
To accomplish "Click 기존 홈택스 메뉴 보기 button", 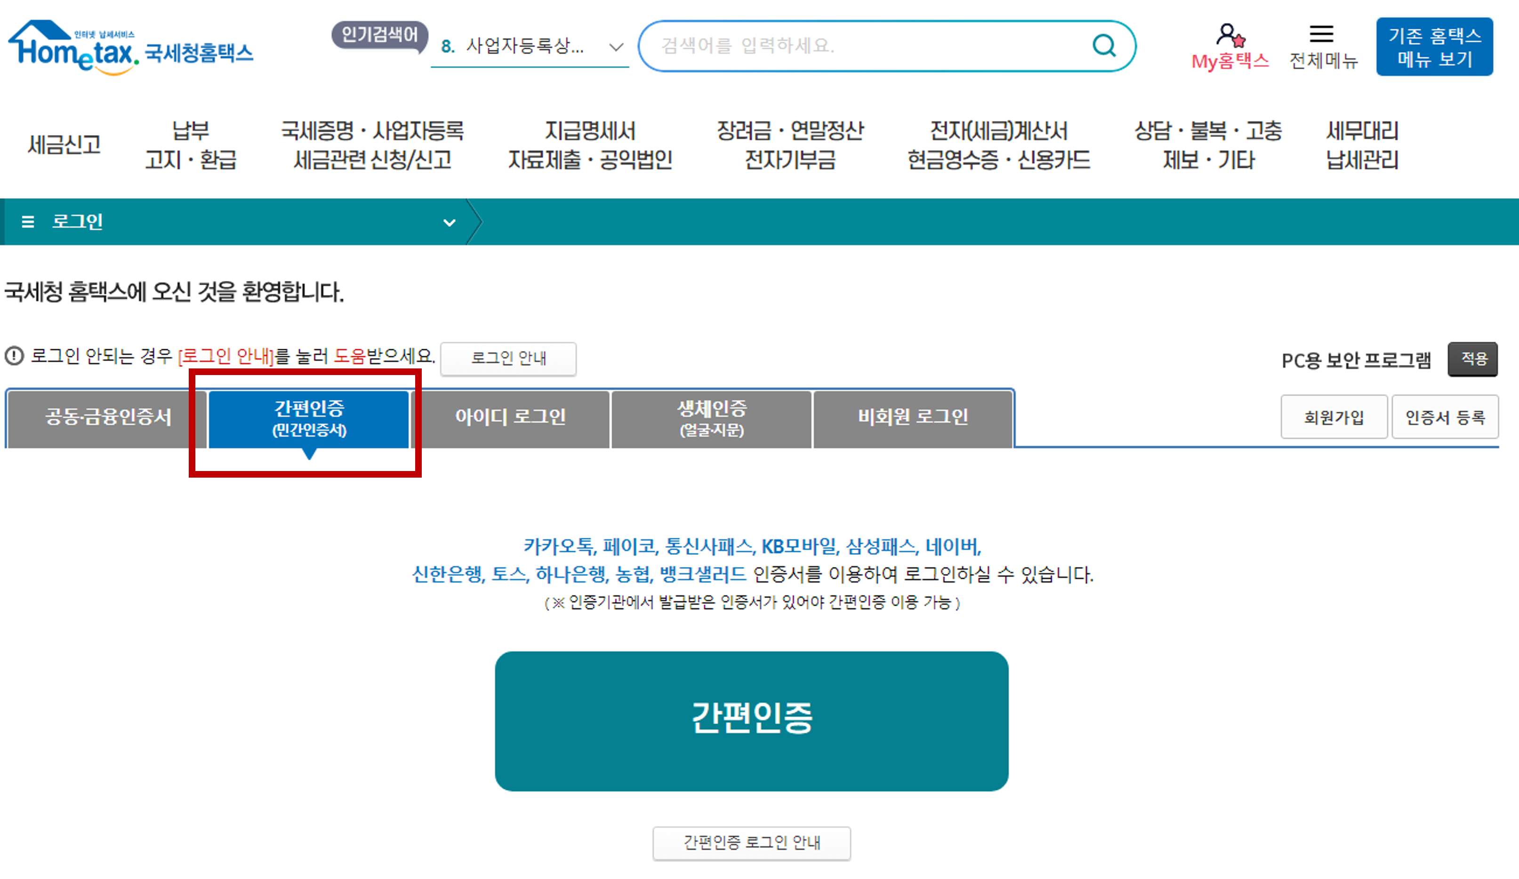I will [x=1434, y=47].
